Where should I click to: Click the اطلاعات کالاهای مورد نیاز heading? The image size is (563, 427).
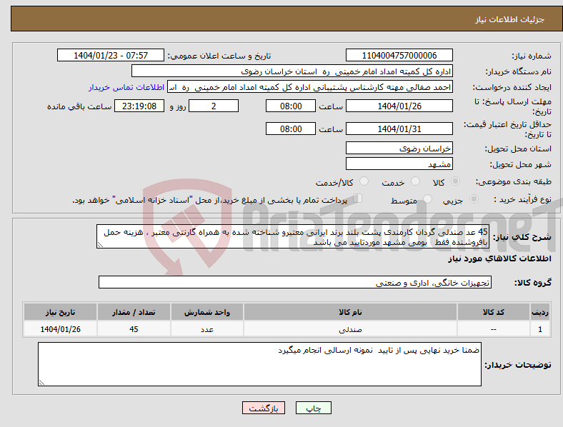pyautogui.click(x=499, y=258)
